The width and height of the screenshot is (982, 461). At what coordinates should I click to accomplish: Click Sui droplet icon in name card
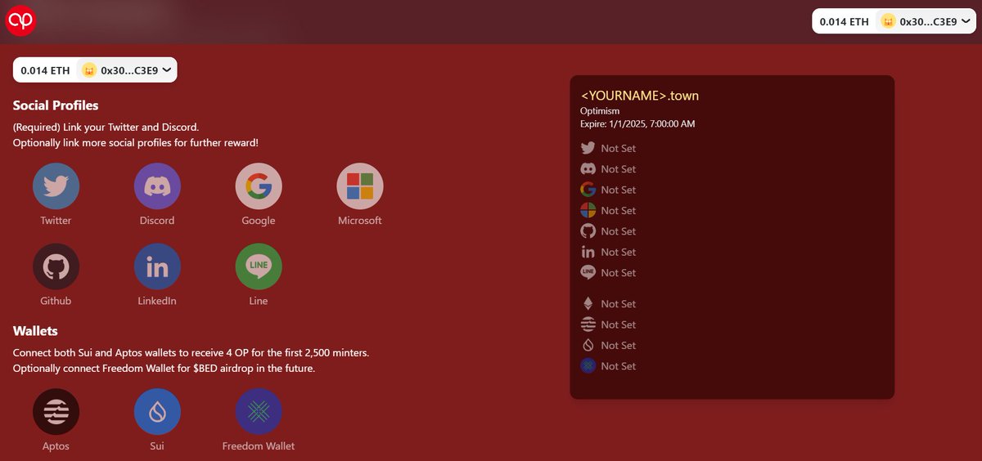588,345
